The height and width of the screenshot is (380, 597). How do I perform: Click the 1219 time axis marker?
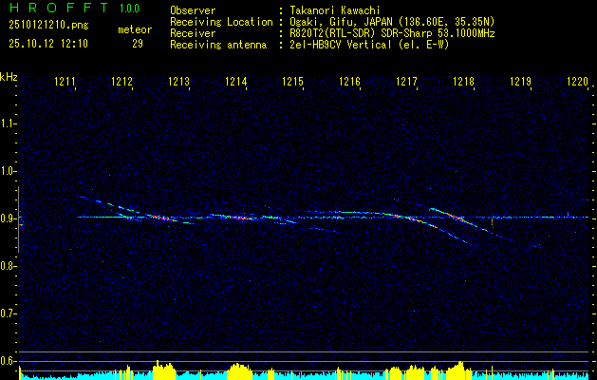click(x=520, y=81)
